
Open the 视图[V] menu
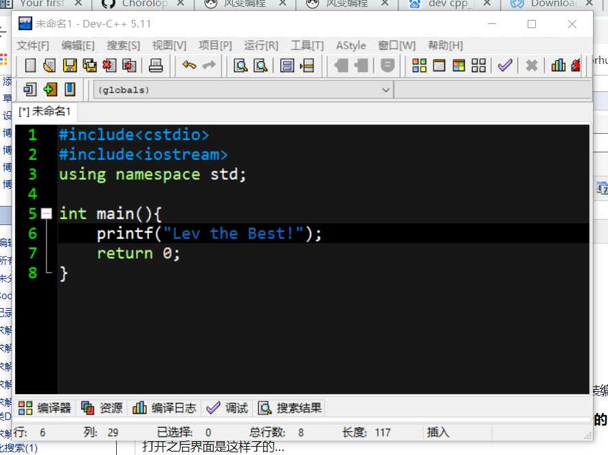pyautogui.click(x=169, y=46)
